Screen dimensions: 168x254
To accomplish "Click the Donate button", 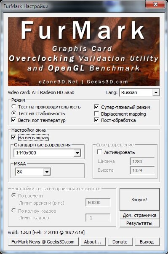I will [120, 242].
